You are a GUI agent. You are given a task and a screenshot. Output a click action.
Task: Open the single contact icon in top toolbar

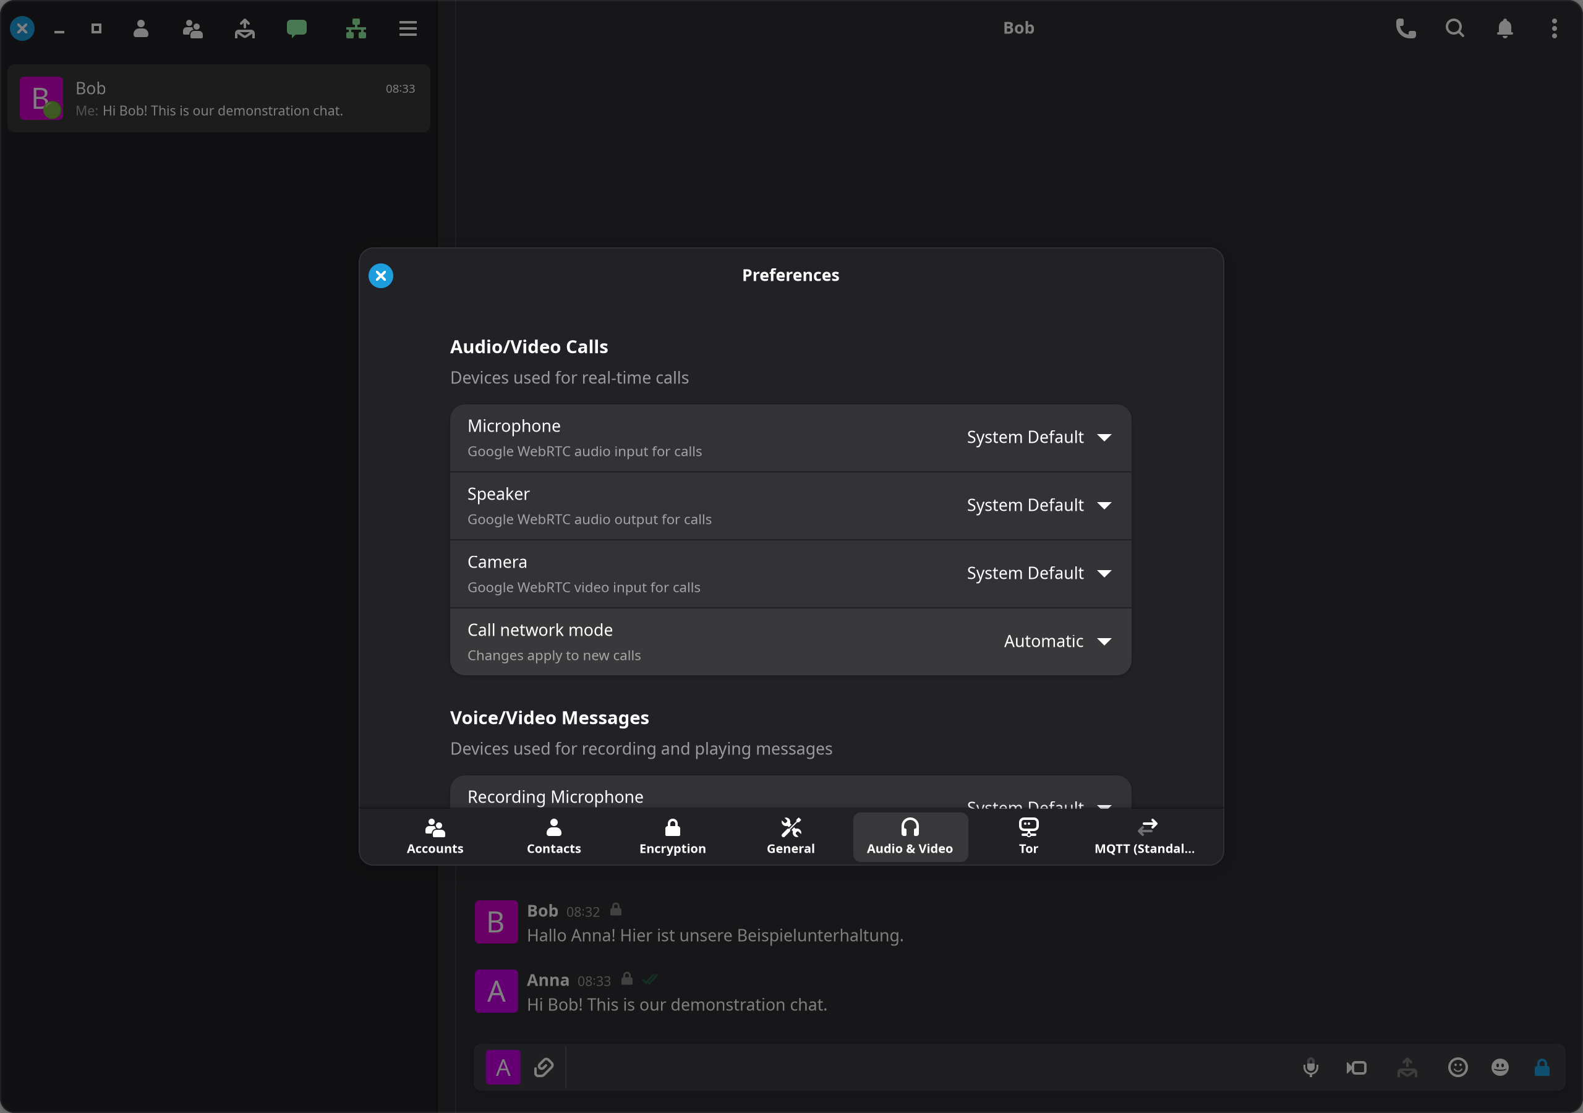point(140,28)
